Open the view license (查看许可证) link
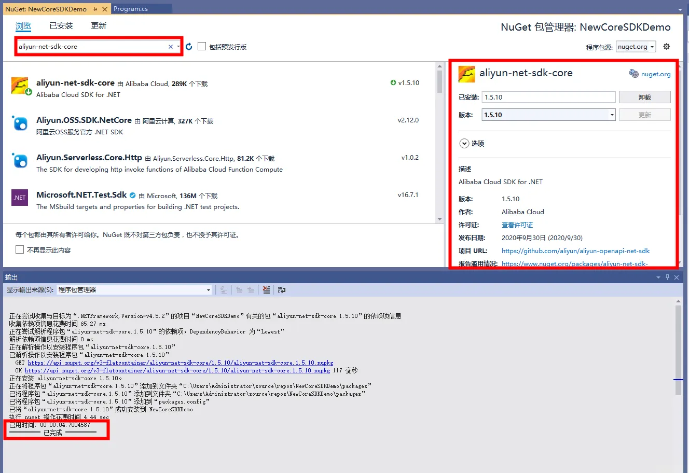 517,225
